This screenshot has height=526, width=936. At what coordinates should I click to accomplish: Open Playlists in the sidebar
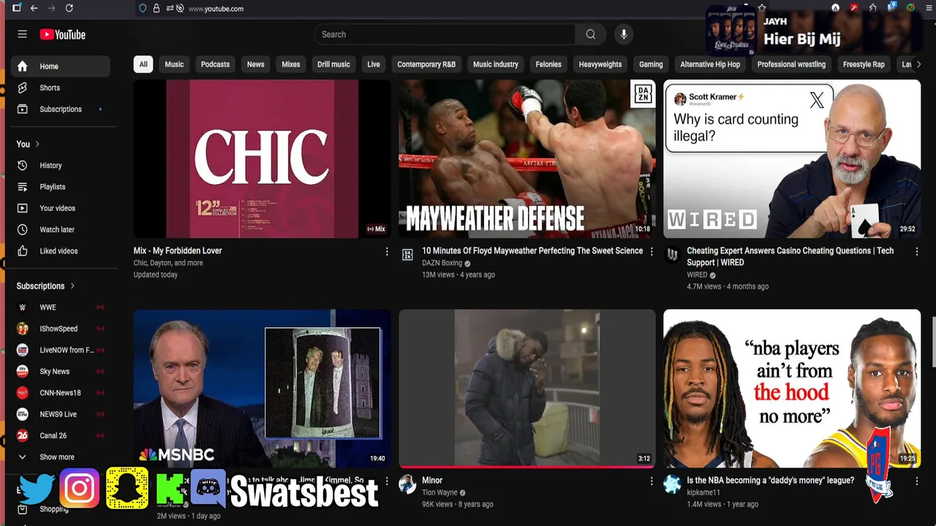pos(60,187)
